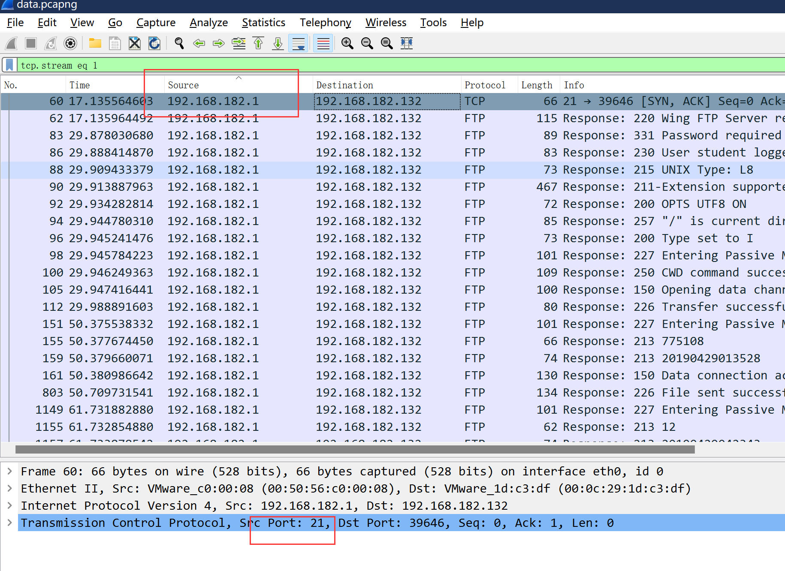Viewport: 785px width, 571px height.
Task: Click the Protocol column header
Action: (x=485, y=85)
